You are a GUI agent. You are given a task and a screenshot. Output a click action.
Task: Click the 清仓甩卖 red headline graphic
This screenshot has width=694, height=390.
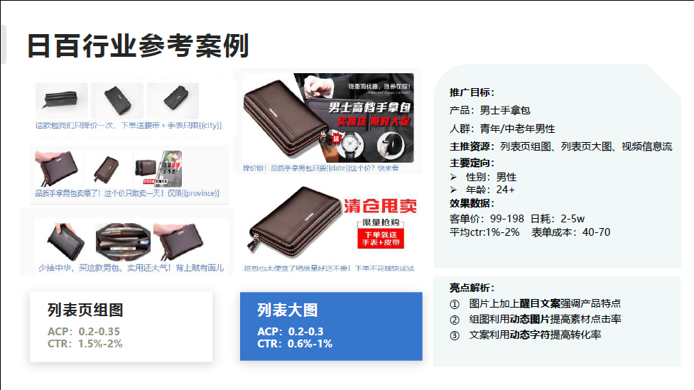click(x=380, y=206)
